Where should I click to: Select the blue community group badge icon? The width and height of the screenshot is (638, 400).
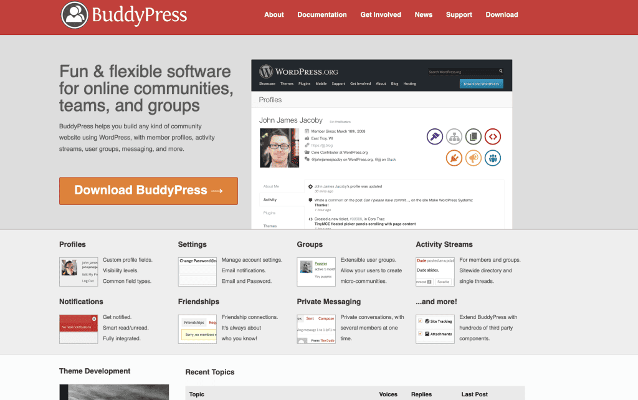(492, 158)
